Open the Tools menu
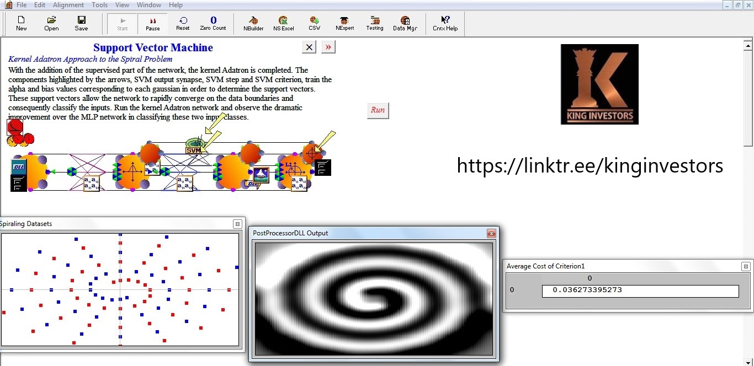 coord(99,4)
